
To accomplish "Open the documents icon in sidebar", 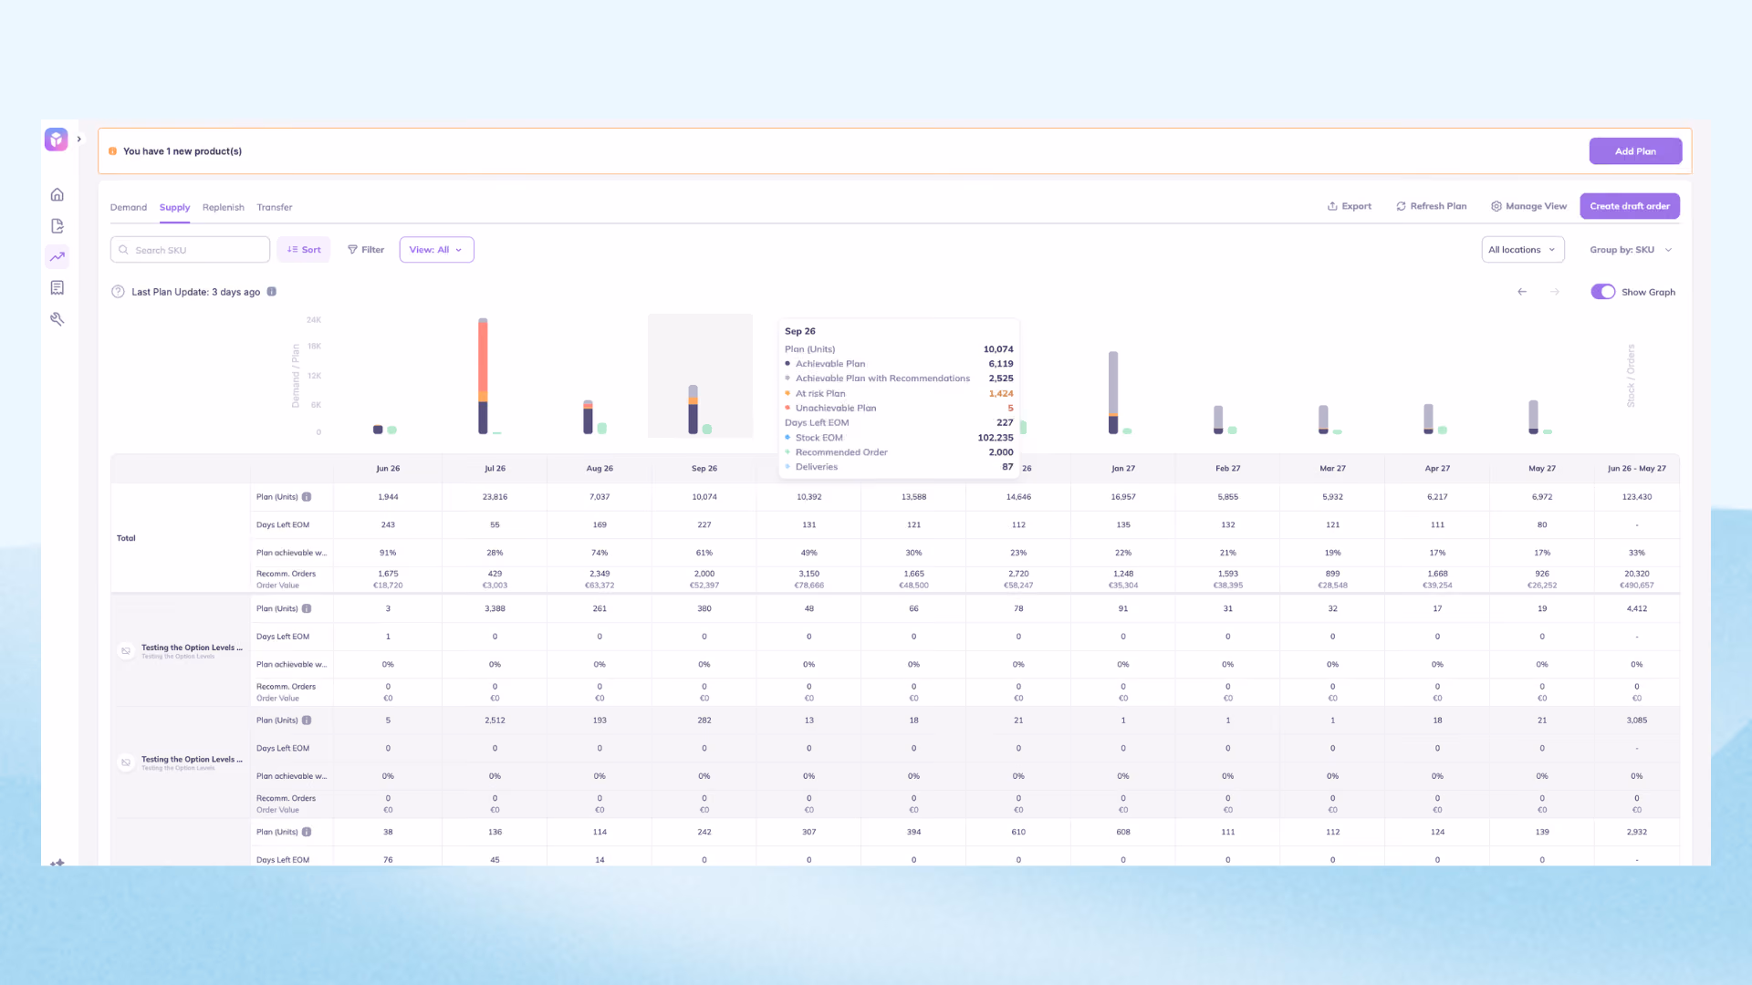I will pos(57,225).
